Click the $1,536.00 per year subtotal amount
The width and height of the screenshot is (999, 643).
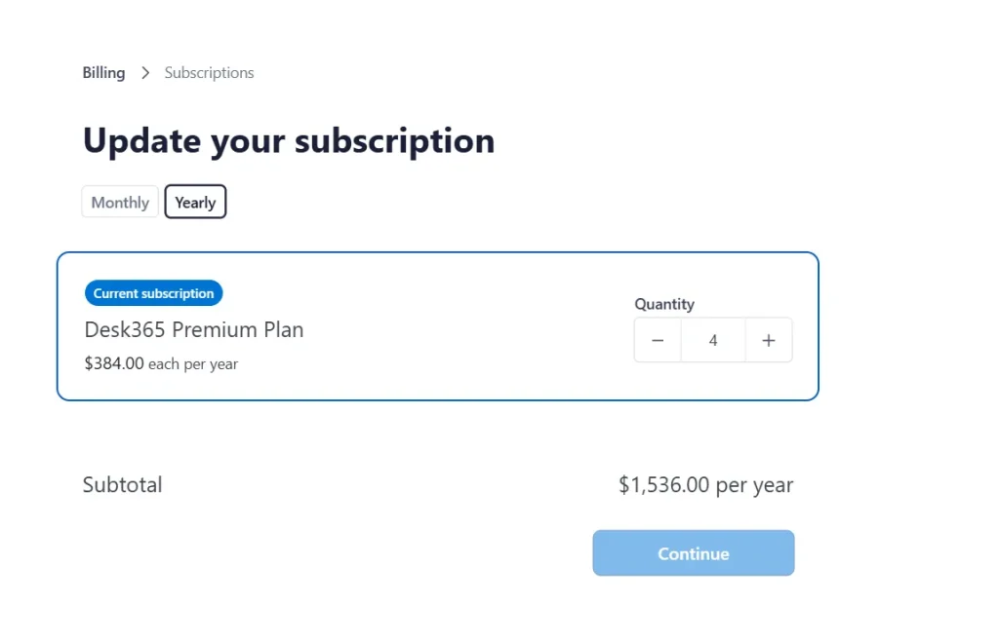(x=705, y=484)
